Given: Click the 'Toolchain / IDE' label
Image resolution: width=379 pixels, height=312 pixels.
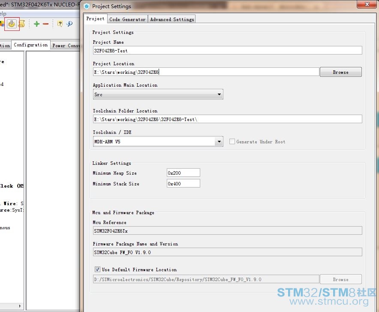Looking at the screenshot, I should (x=112, y=132).
